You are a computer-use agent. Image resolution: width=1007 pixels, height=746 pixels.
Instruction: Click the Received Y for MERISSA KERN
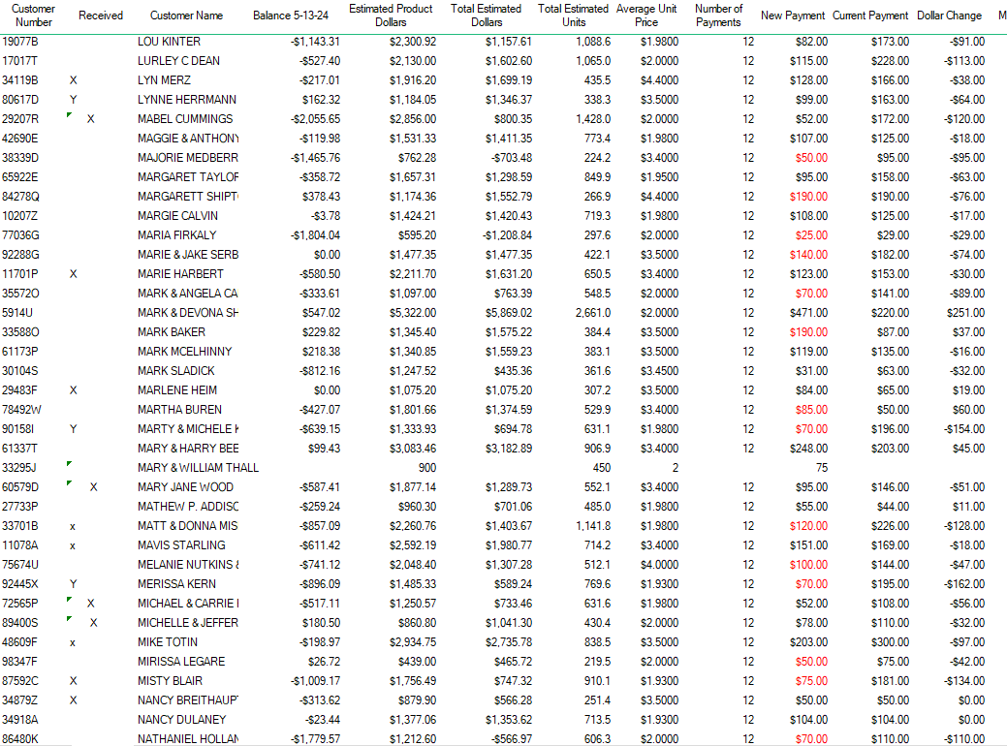pyautogui.click(x=74, y=584)
